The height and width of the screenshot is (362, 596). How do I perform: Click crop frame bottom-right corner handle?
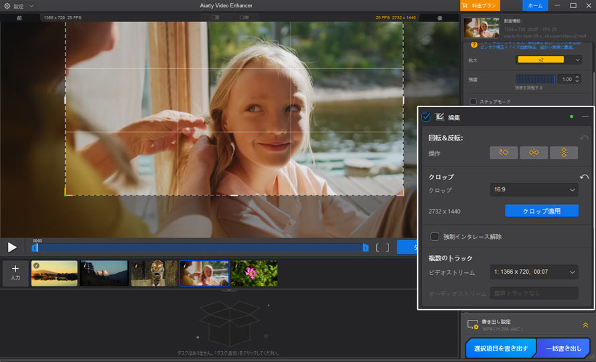point(401,193)
